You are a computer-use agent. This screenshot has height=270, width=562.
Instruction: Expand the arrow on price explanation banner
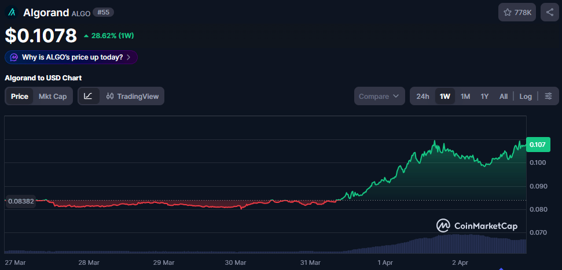[x=128, y=57]
